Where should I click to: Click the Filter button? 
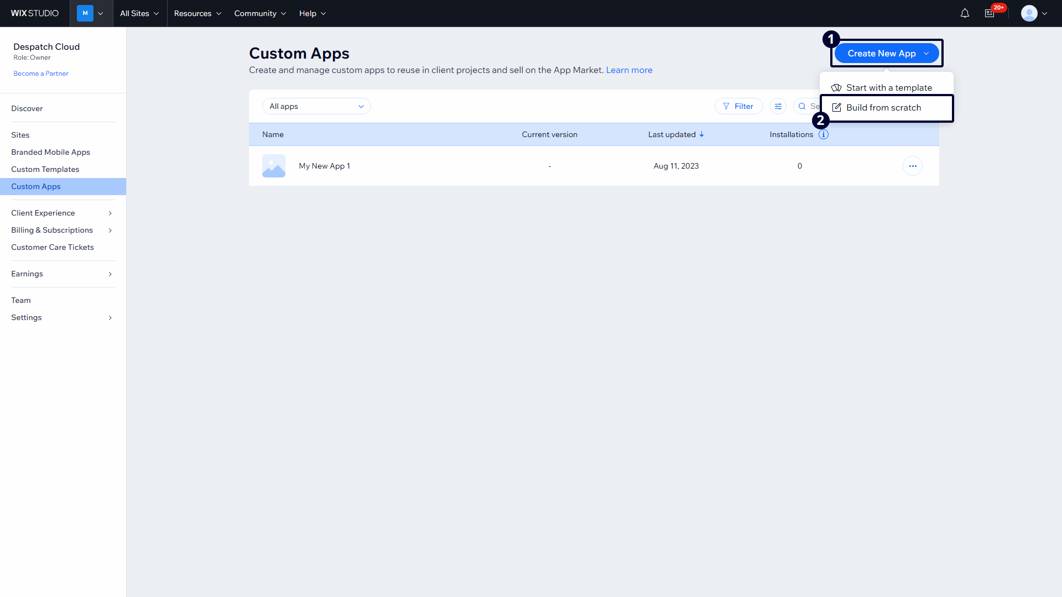tap(738, 106)
